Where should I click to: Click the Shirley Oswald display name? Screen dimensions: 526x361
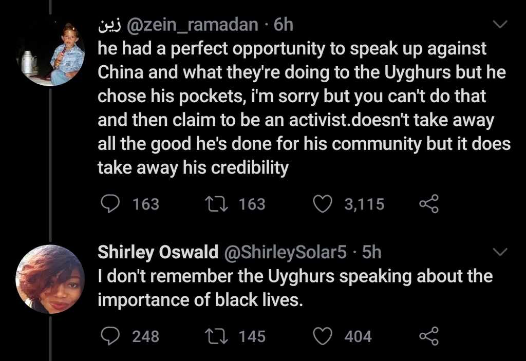(x=158, y=252)
